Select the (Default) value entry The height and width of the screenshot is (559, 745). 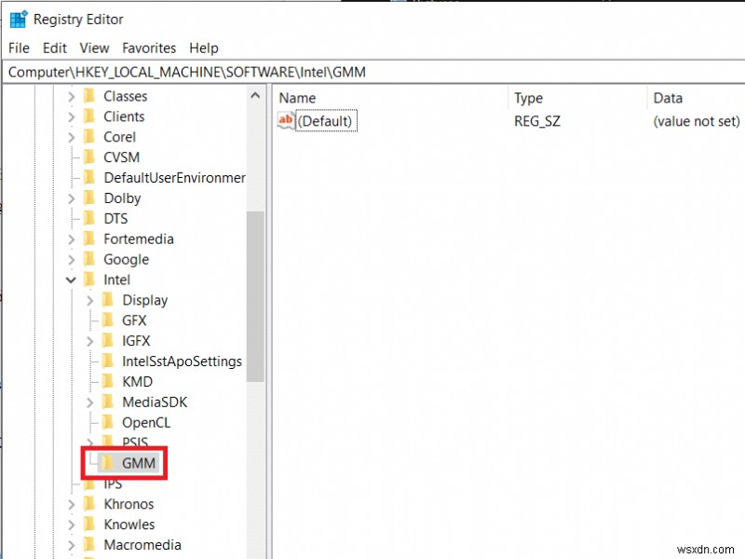[326, 121]
